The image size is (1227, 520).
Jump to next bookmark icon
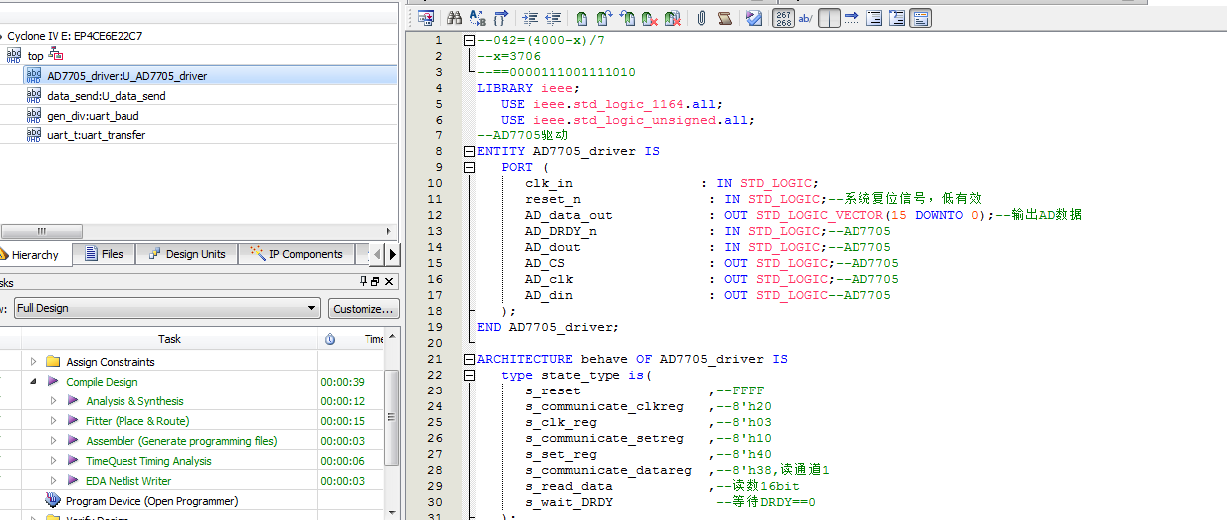click(x=604, y=18)
